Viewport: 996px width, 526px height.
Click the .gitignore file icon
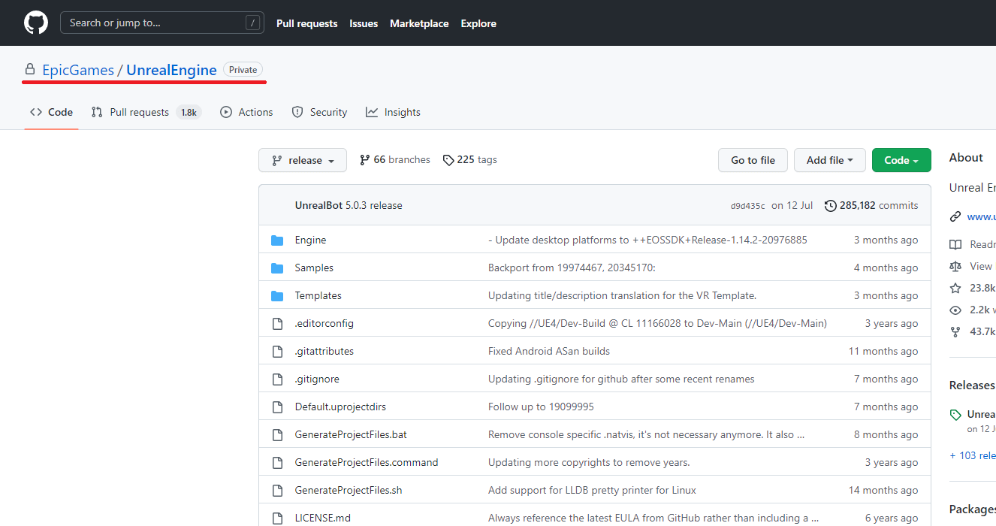(x=277, y=379)
